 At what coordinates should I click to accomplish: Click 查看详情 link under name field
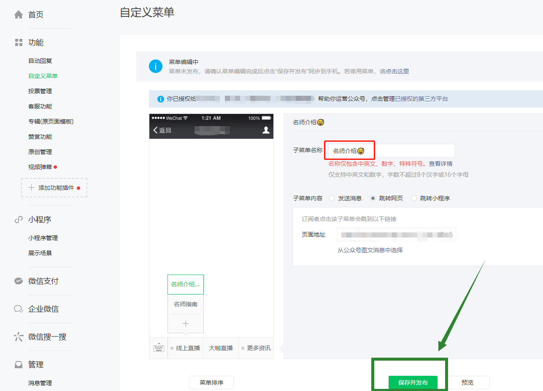(x=440, y=164)
